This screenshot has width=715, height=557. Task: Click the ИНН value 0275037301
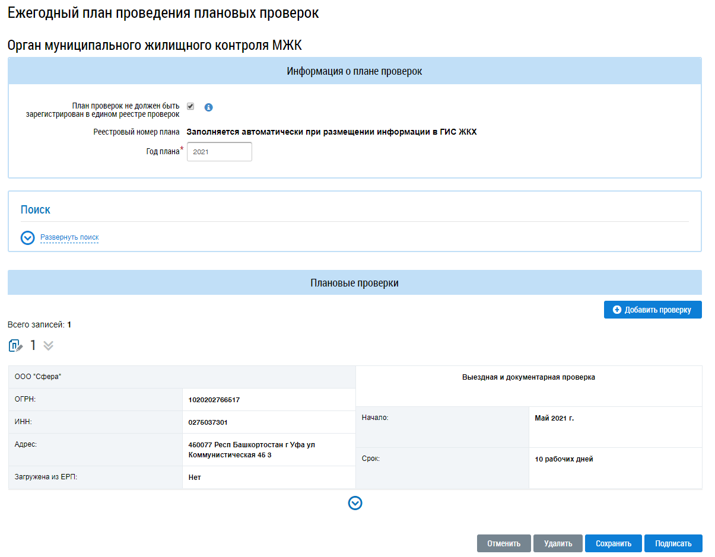[208, 422]
